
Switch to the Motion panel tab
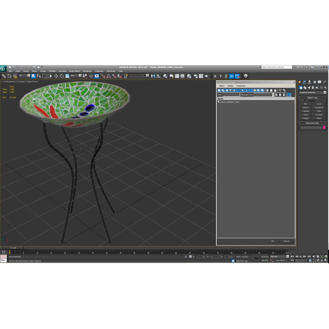[x=314, y=82]
